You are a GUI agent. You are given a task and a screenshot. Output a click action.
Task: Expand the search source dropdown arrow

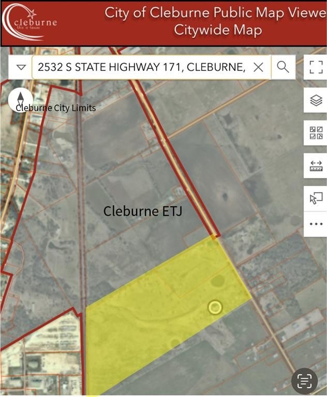coord(21,67)
